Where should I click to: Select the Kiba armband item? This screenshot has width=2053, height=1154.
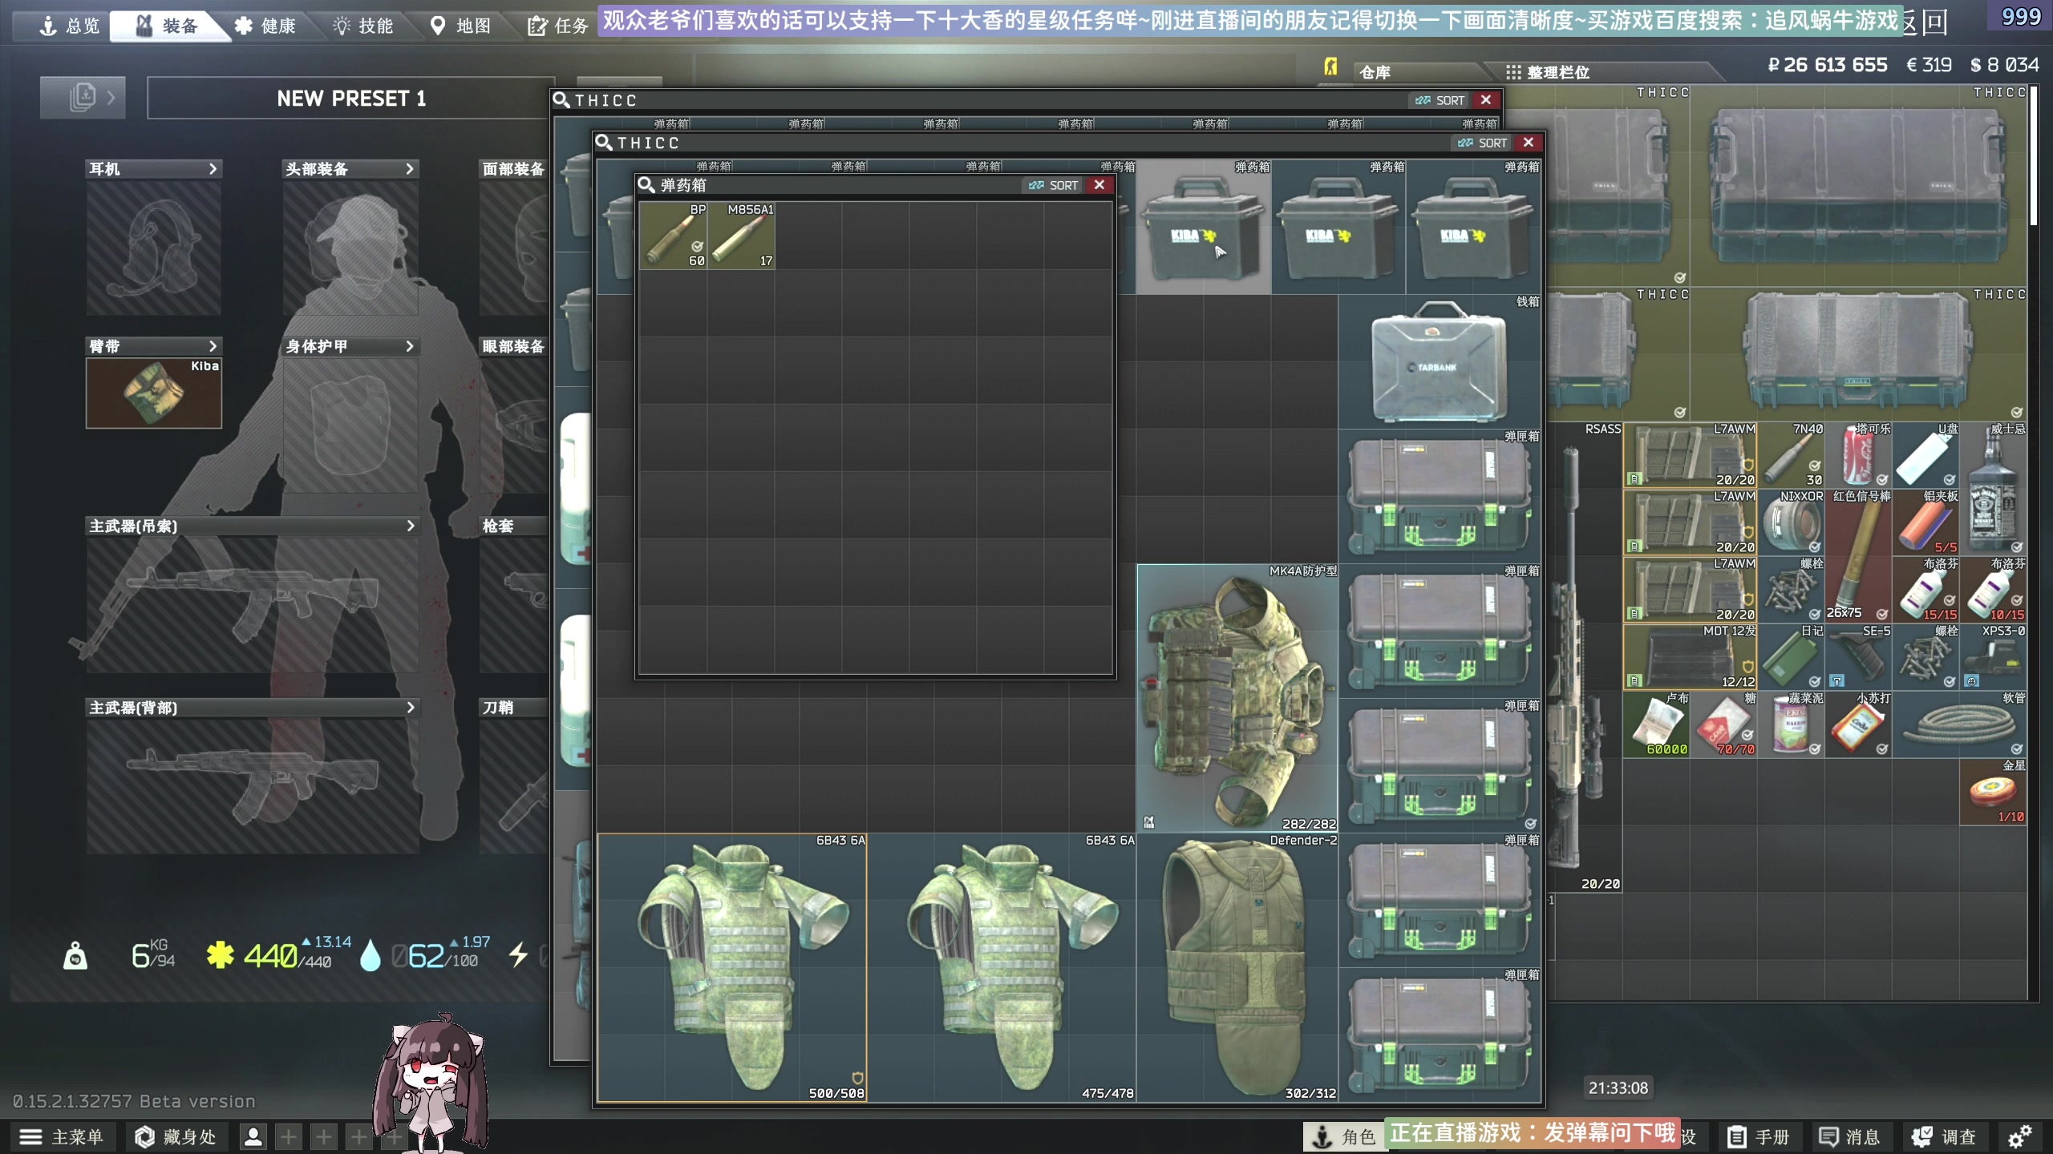[154, 393]
